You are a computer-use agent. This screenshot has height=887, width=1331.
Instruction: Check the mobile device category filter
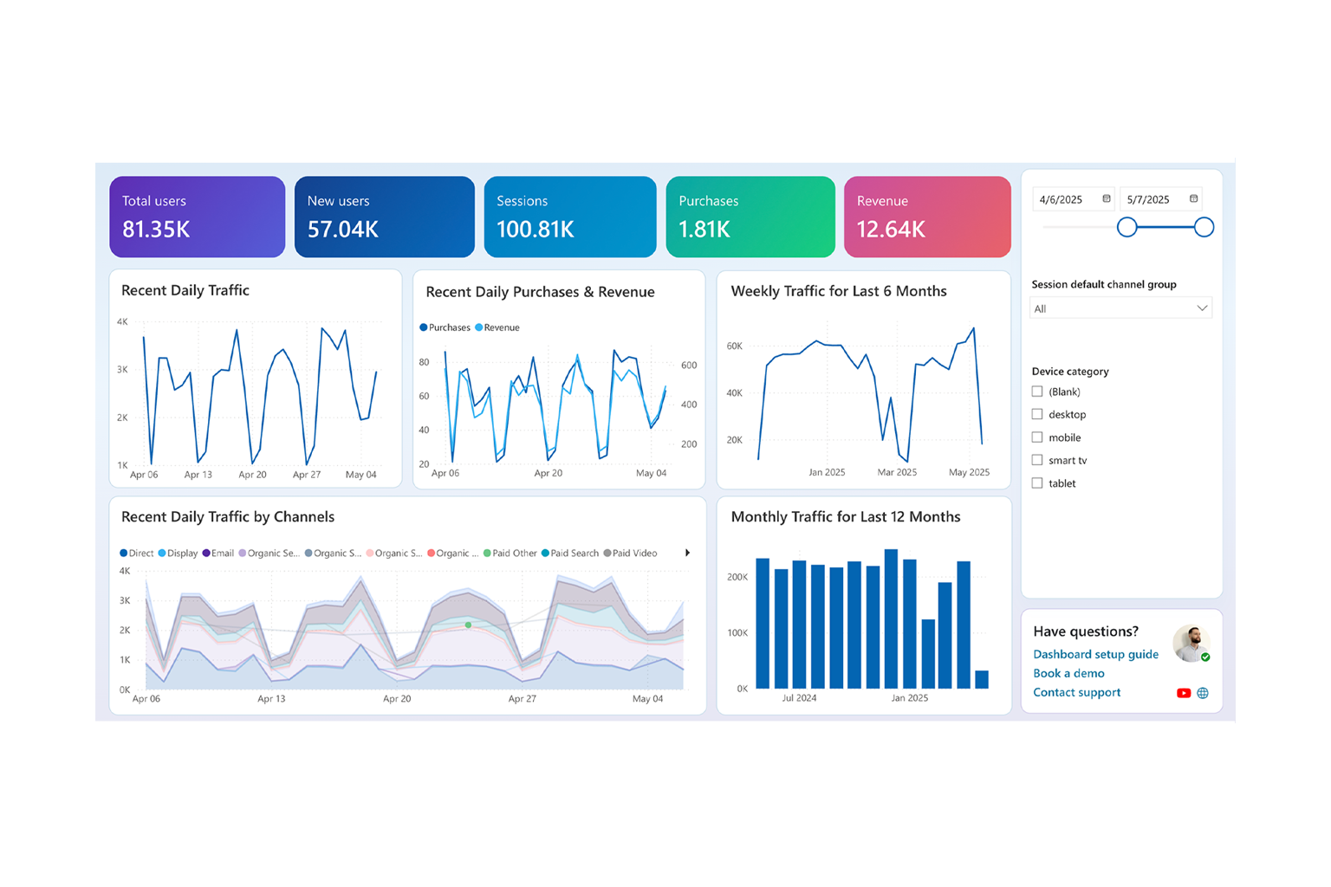click(x=1037, y=437)
